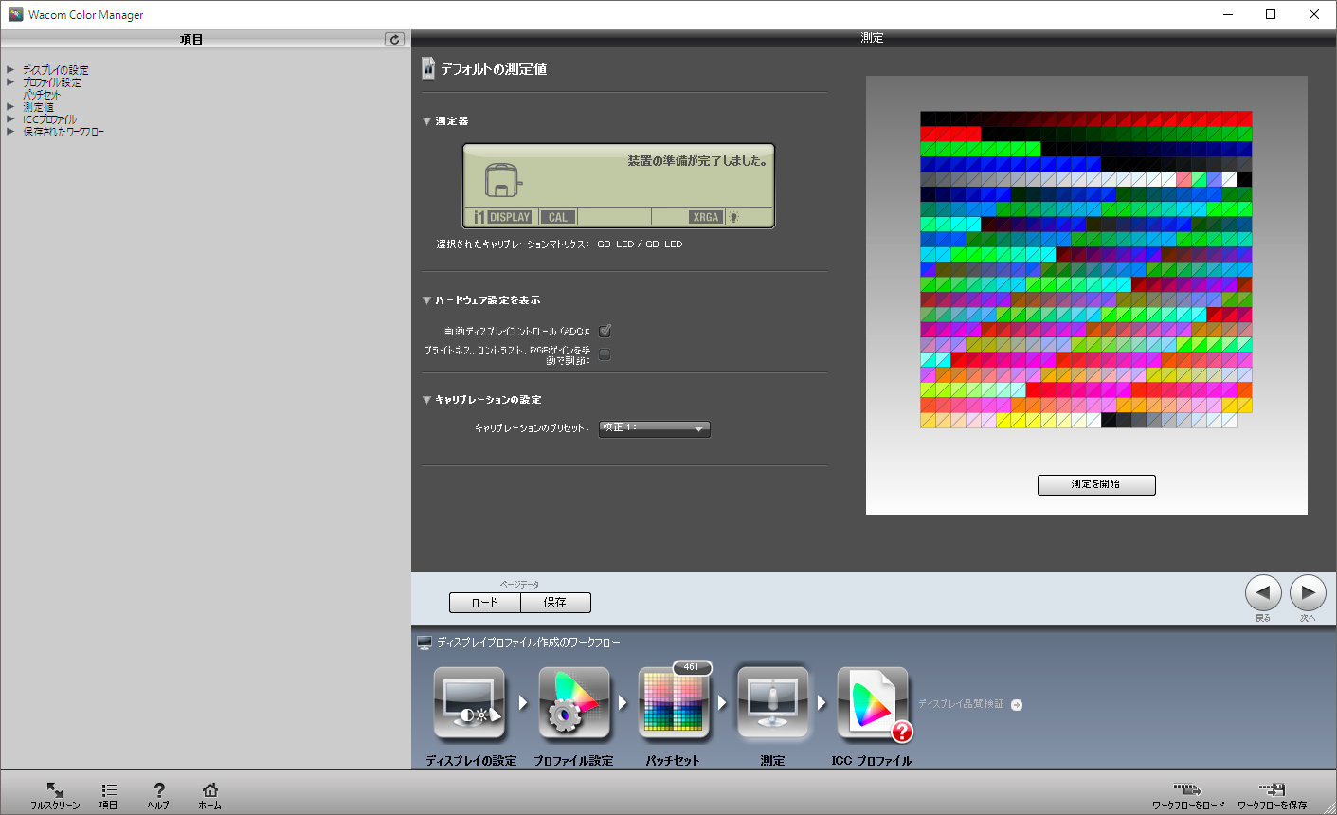Screen dimensions: 1337x815
Task: Click ディスプレイ品質検証 link text
Action: [961, 704]
